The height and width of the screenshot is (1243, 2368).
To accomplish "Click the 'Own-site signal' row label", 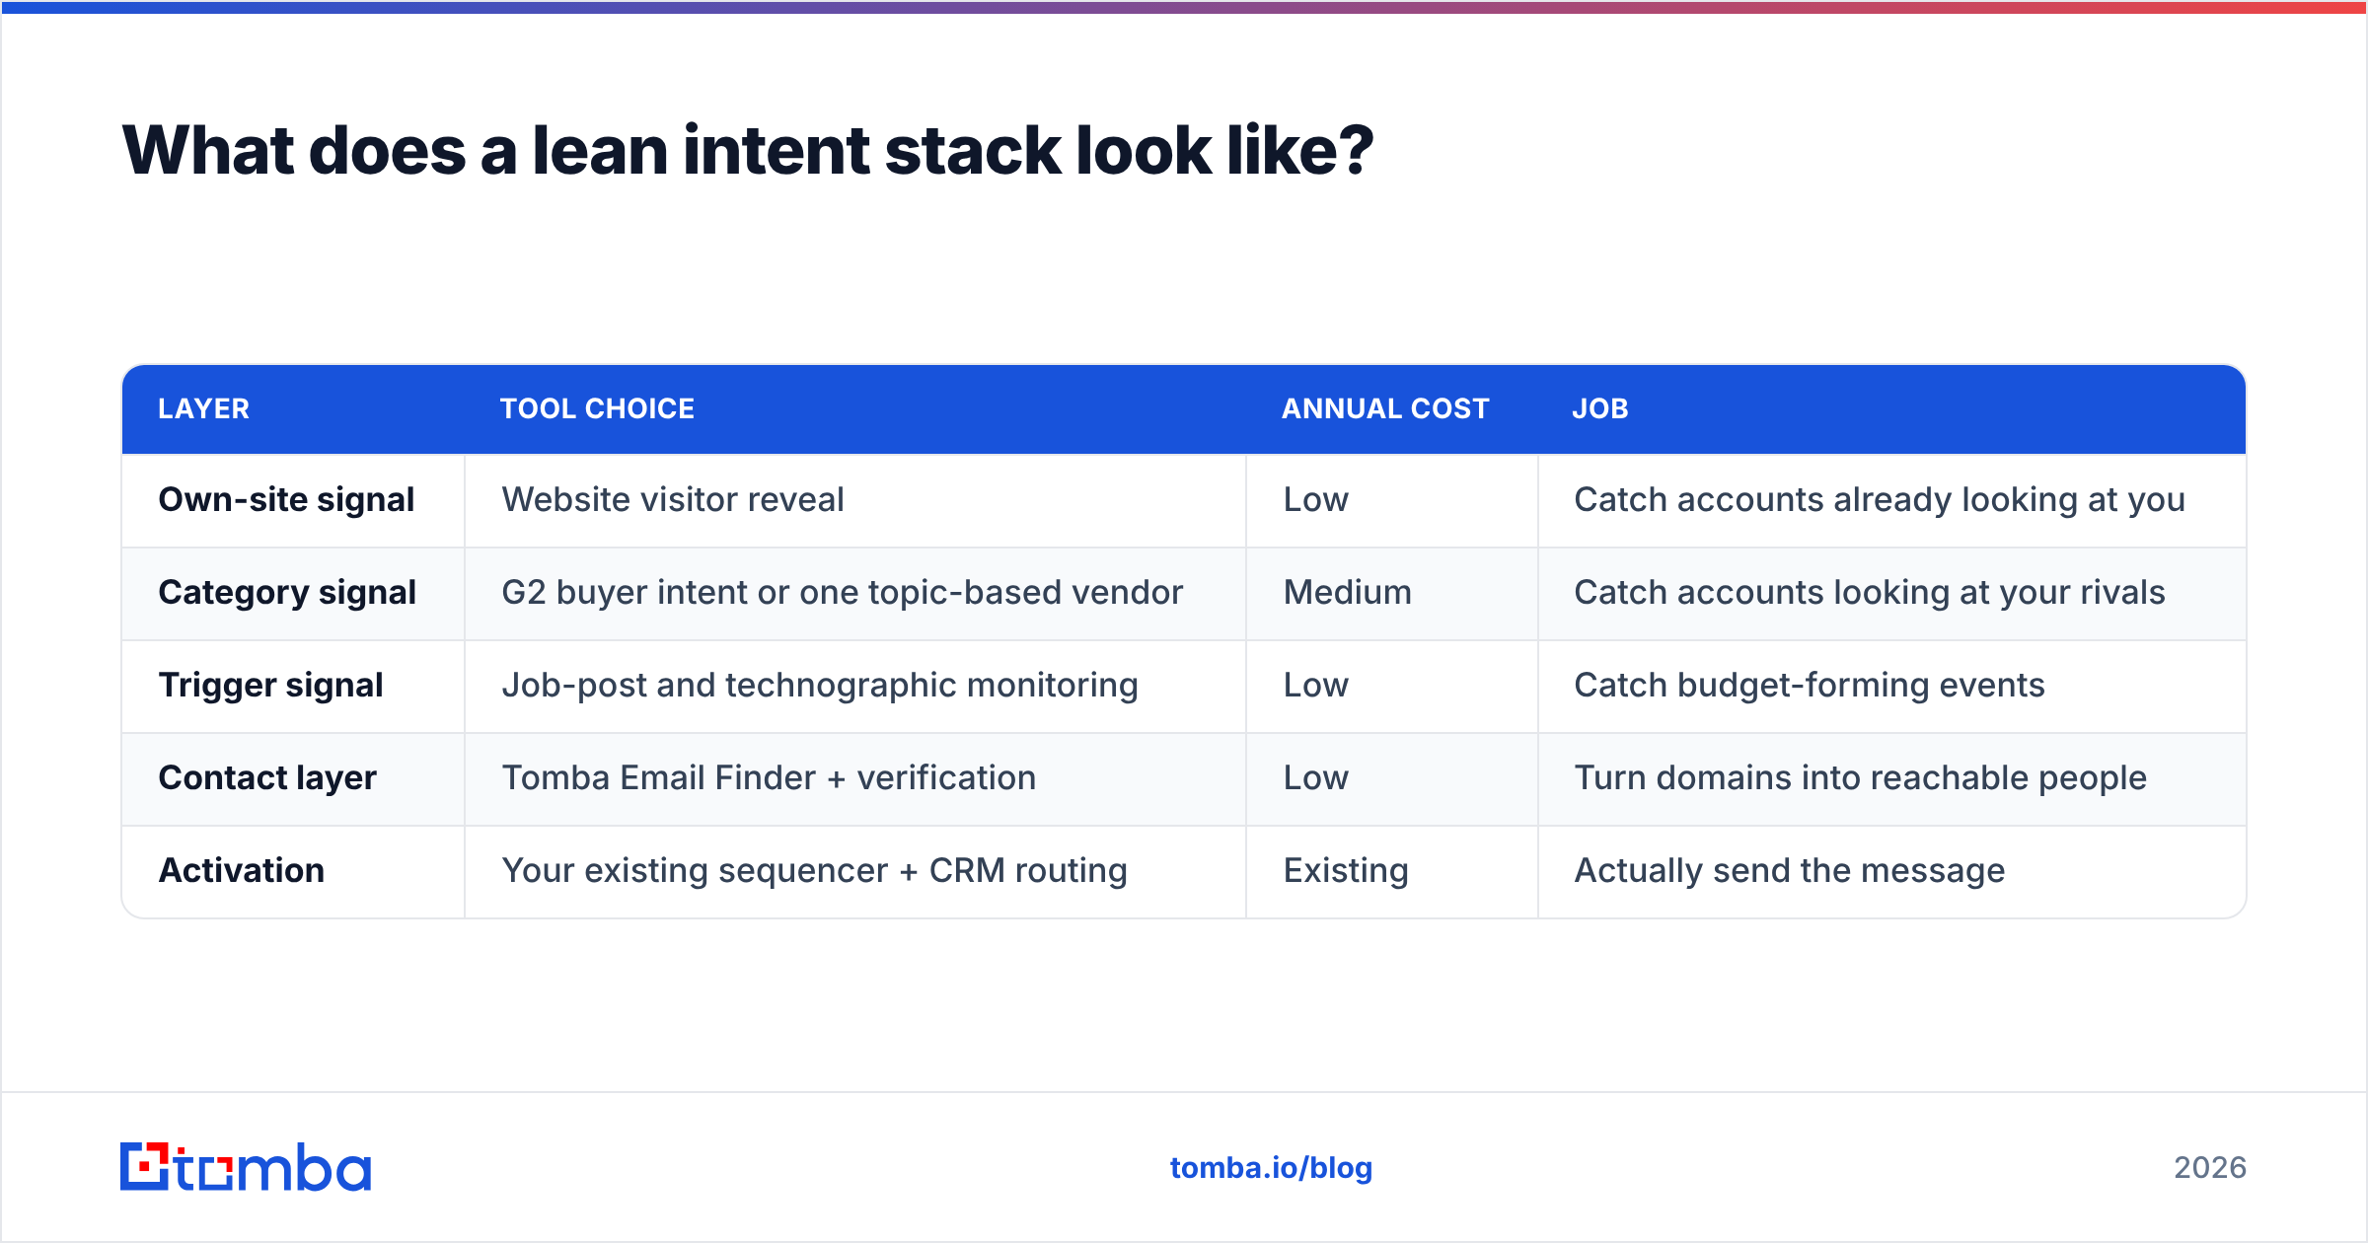I will tap(286, 500).
